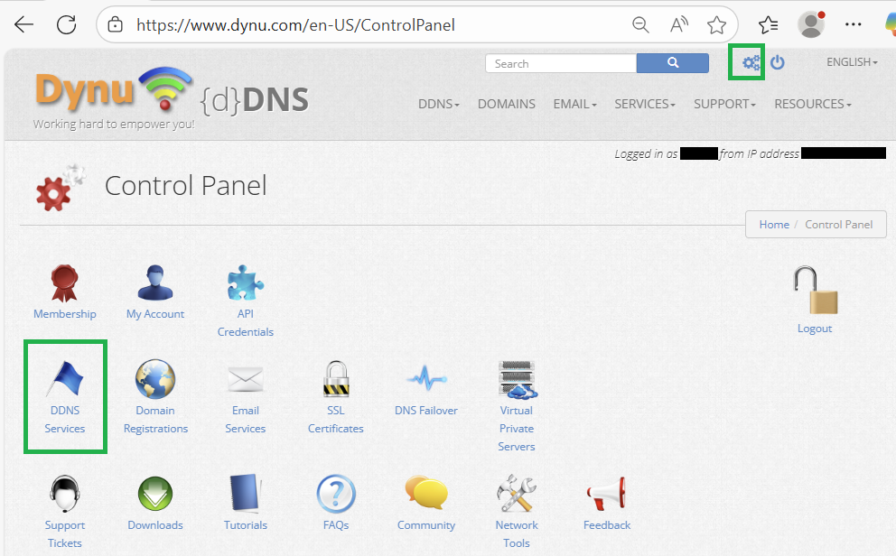896x556 pixels.
Task: Open the SSL Certificates padlock icon
Action: (x=336, y=379)
